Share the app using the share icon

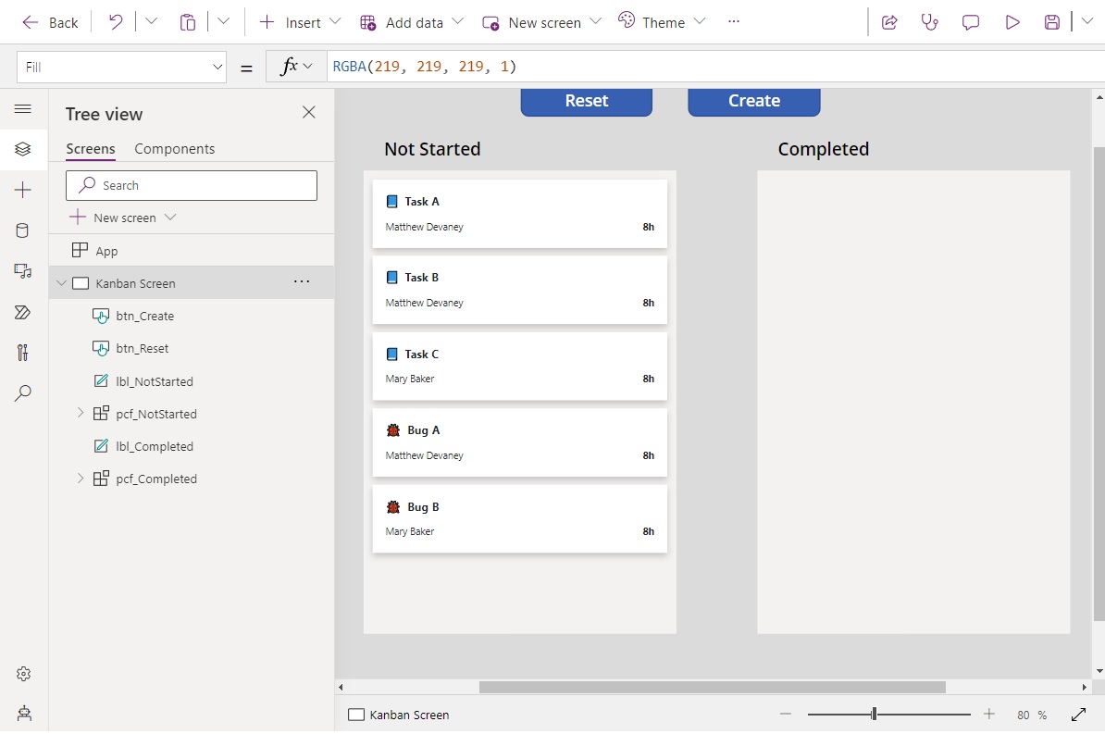[x=889, y=21]
